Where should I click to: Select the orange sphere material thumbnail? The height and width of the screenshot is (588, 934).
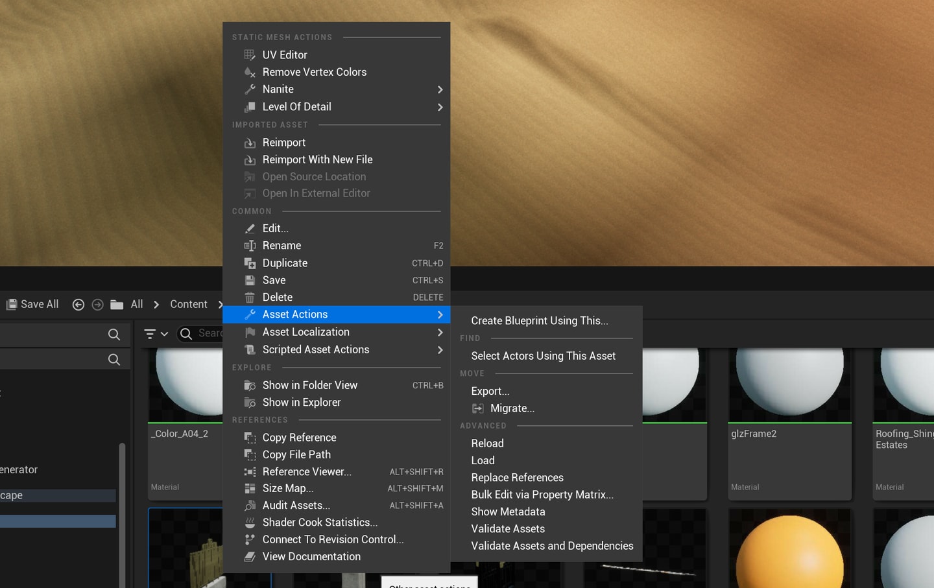[789, 548]
